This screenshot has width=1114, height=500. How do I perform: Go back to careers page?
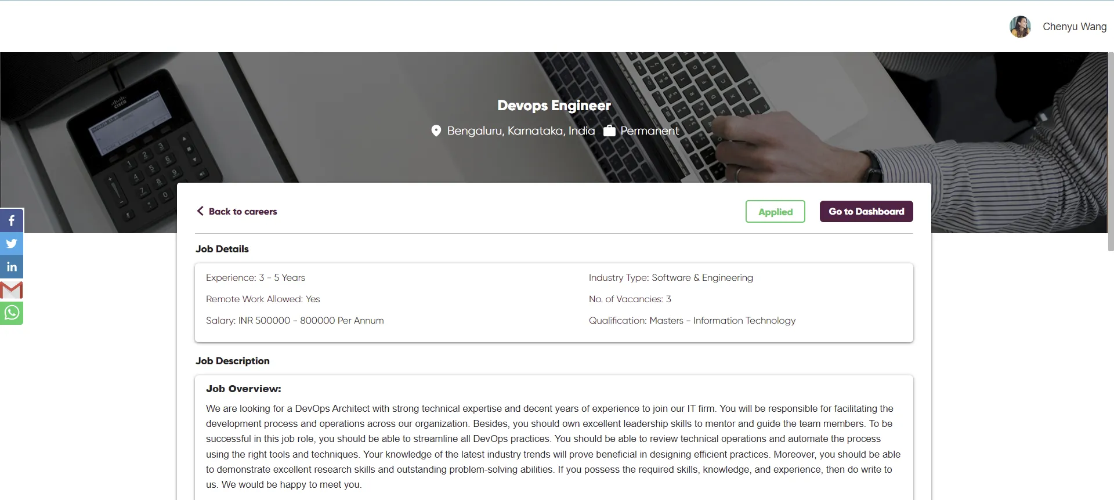(x=237, y=211)
